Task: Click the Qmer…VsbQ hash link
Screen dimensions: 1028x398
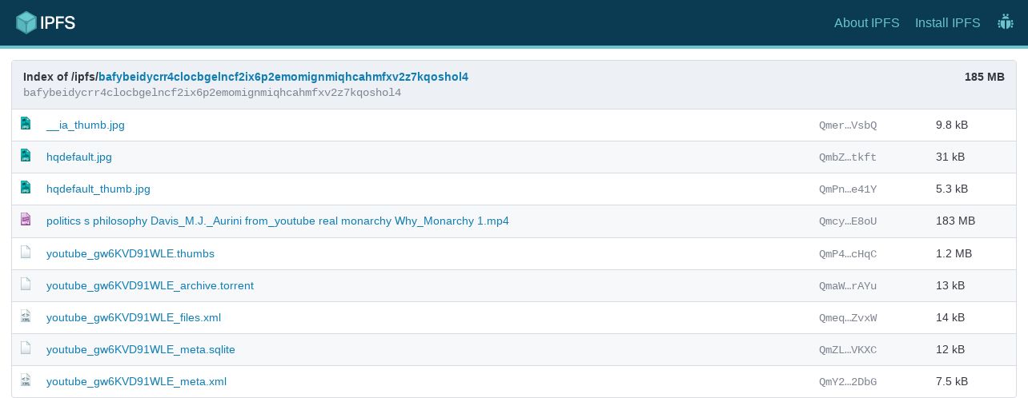Action: click(x=848, y=125)
